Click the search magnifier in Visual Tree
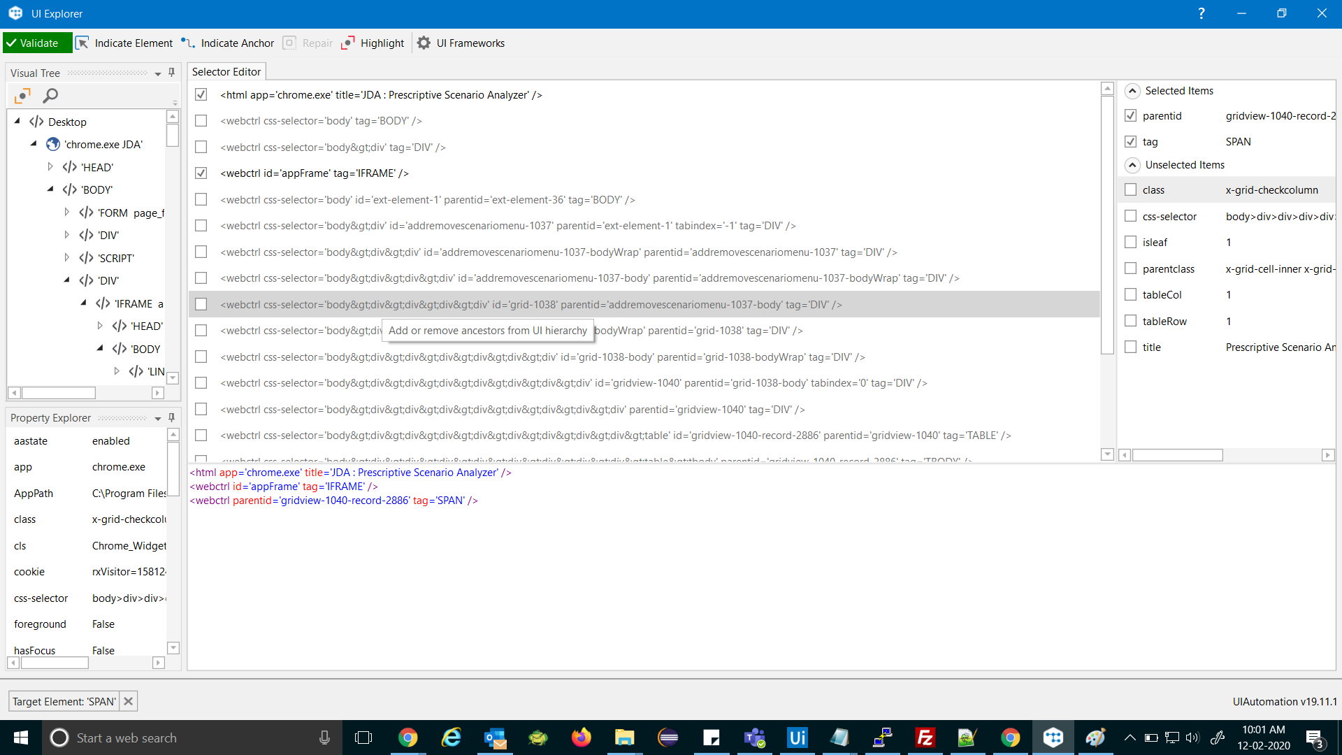The width and height of the screenshot is (1342, 755). click(x=50, y=96)
